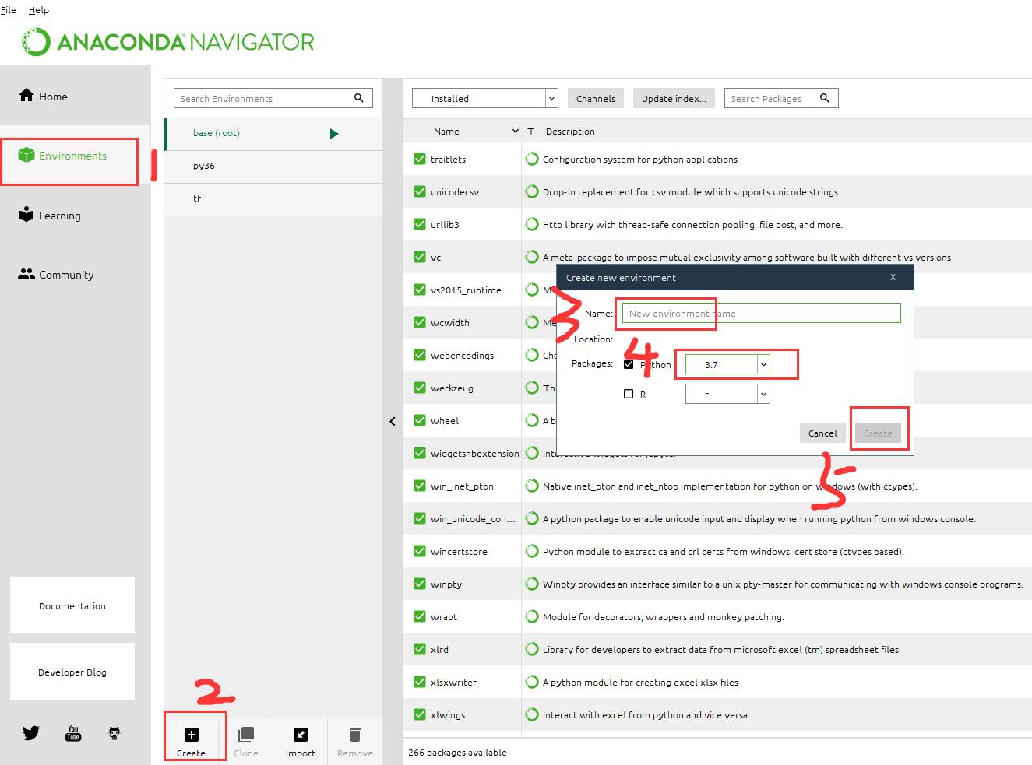This screenshot has width=1032, height=765.
Task: Toggle the winpty package checkbox
Action: click(420, 584)
